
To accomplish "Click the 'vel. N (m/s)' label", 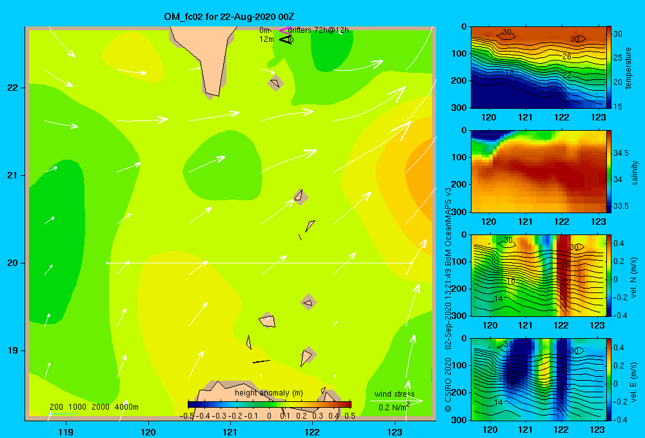I will (633, 278).
